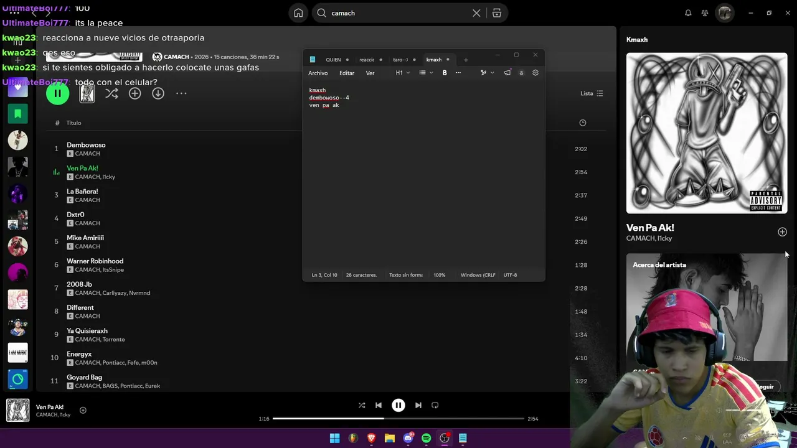The height and width of the screenshot is (448, 797).
Task: Add Ven Pa Ak! to Liked Songs in player bar
Action: pyautogui.click(x=83, y=410)
